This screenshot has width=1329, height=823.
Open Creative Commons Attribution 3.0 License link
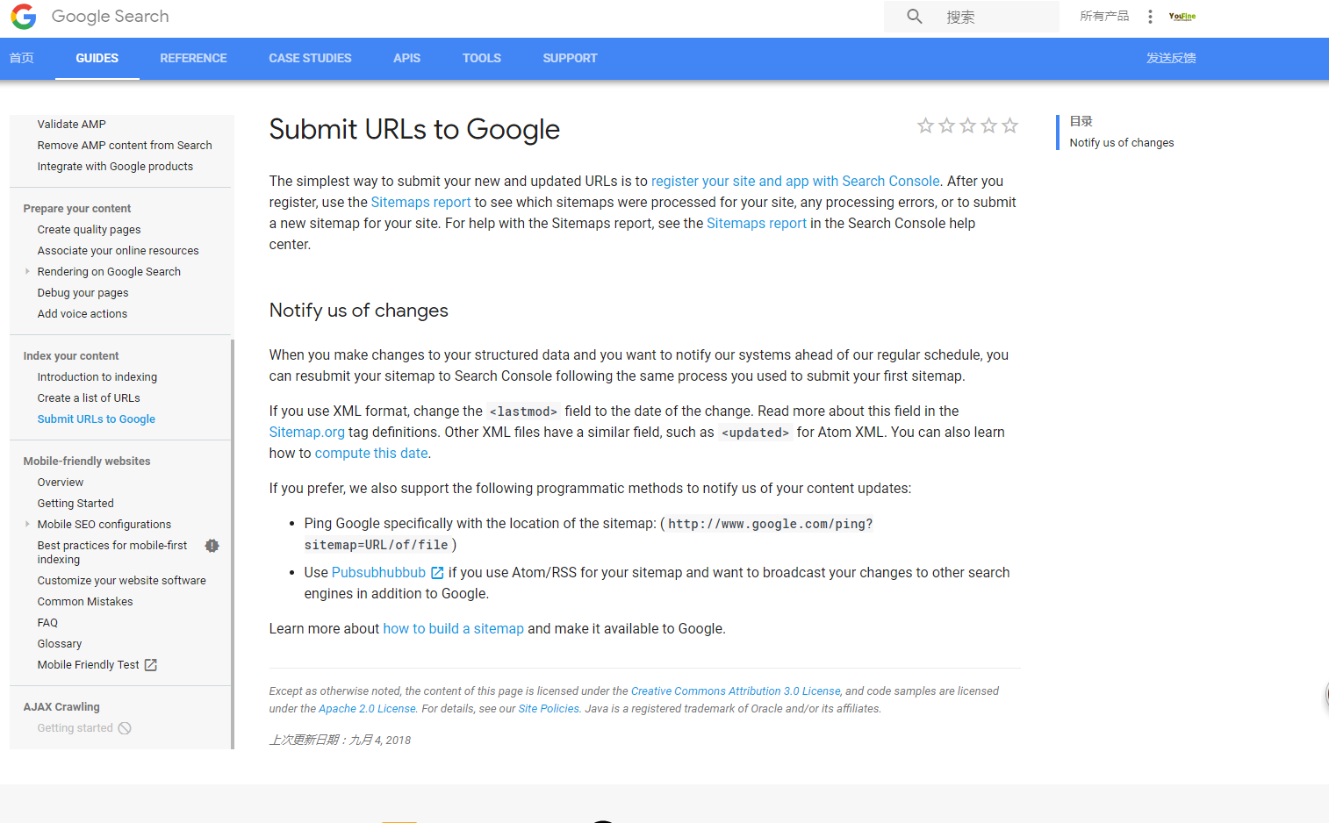pos(736,691)
